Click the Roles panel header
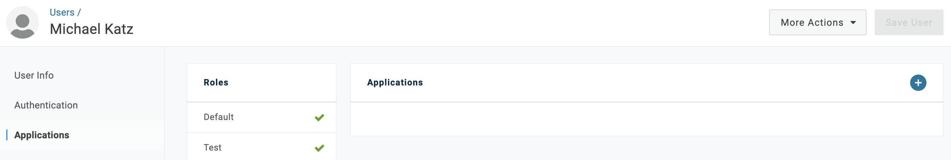 point(261,83)
